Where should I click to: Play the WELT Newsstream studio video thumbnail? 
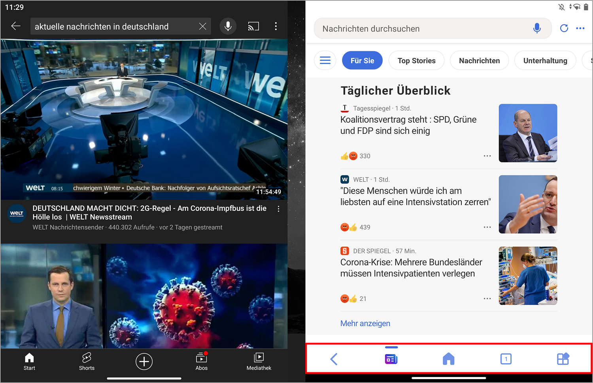click(144, 119)
